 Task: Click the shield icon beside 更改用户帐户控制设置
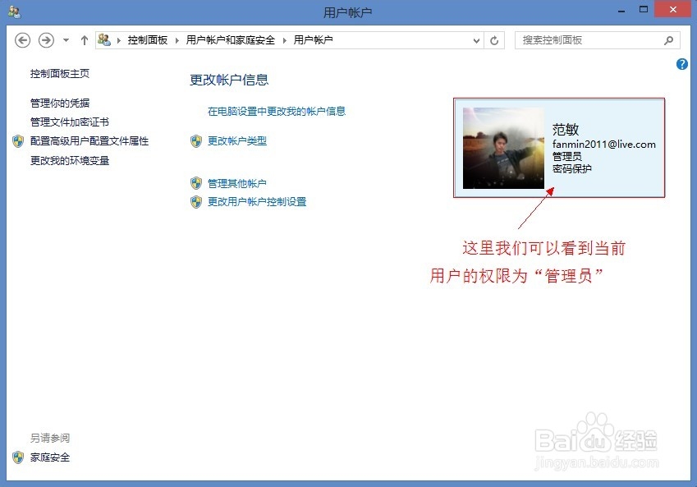coord(195,202)
